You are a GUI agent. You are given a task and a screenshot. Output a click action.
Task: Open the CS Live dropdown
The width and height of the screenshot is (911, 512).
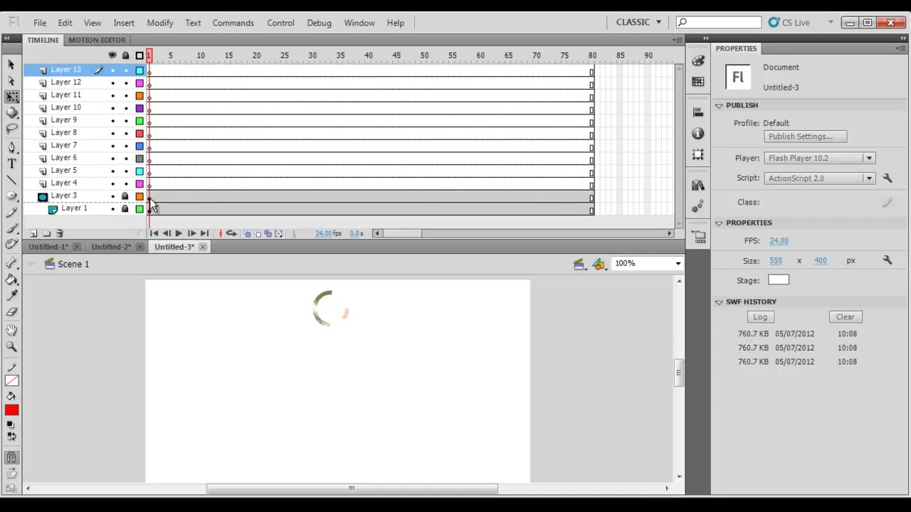point(830,23)
